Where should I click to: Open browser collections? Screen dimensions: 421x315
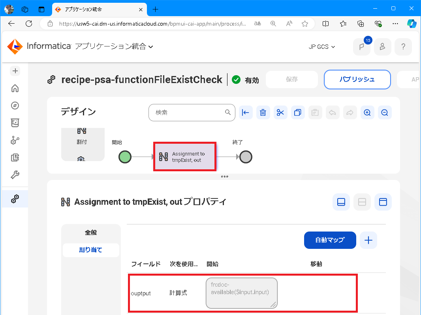click(361, 24)
